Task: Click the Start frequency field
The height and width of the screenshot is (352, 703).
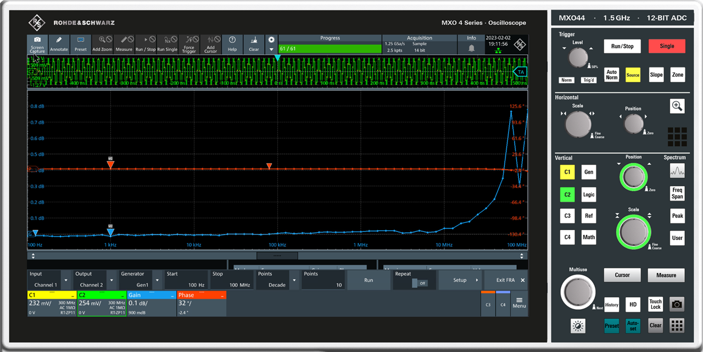Action: click(185, 280)
